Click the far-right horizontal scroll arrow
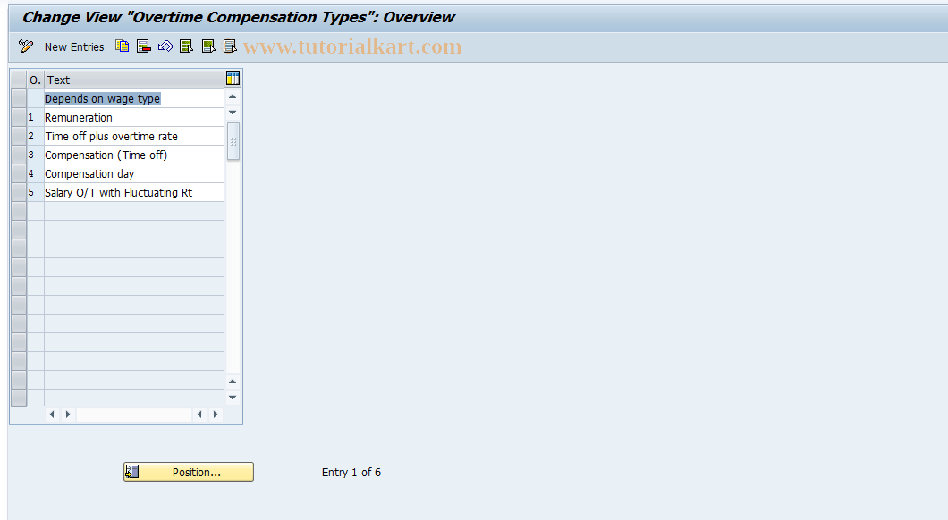Image resolution: width=948 pixels, height=520 pixels. [216, 415]
